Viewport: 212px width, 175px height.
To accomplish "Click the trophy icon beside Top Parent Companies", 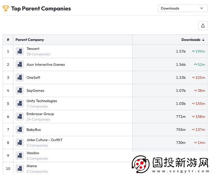I will pos(6,8).
